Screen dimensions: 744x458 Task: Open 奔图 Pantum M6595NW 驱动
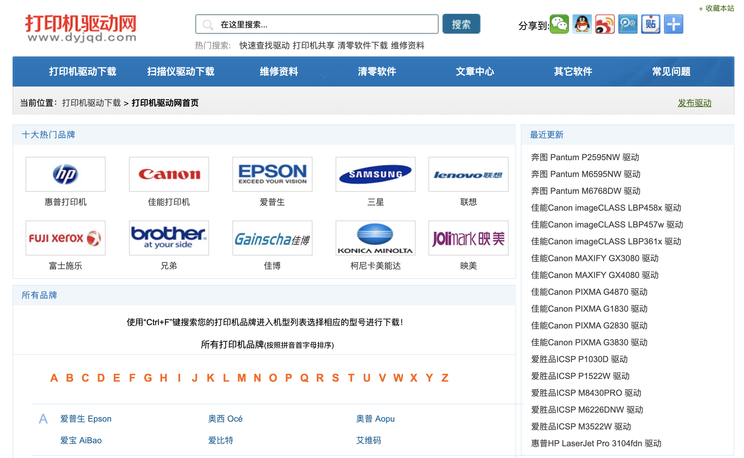click(586, 174)
